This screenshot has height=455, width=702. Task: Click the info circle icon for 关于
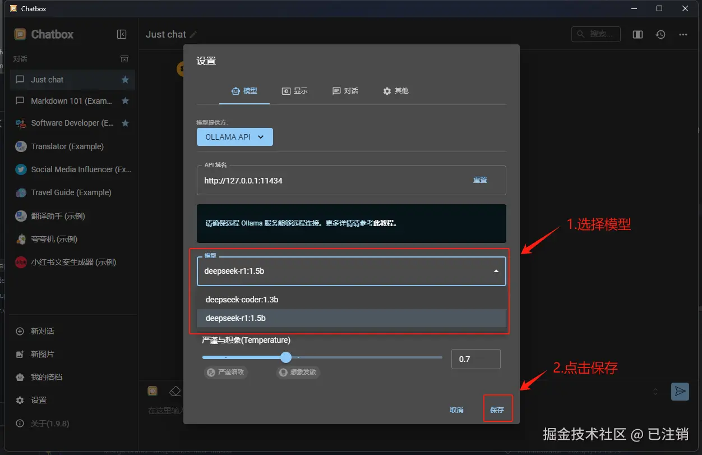coord(20,424)
